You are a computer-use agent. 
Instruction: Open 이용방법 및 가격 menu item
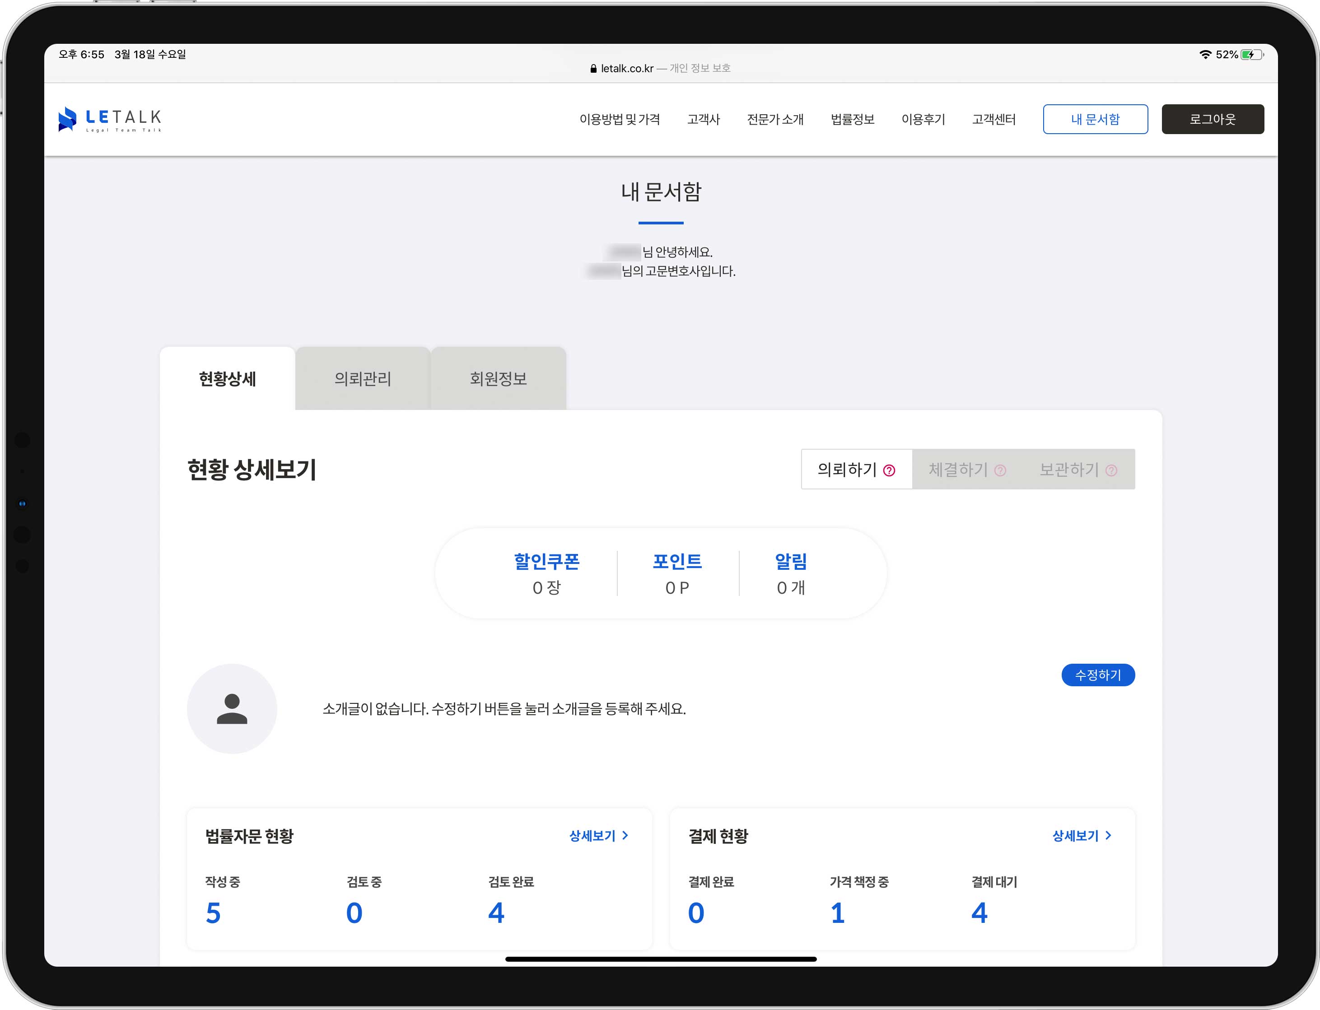620,119
